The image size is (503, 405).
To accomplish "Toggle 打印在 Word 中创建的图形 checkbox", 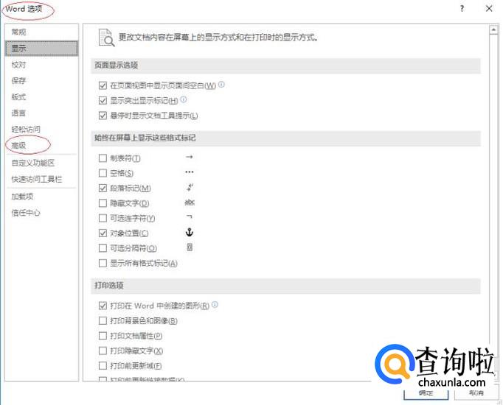I will click(x=103, y=306).
